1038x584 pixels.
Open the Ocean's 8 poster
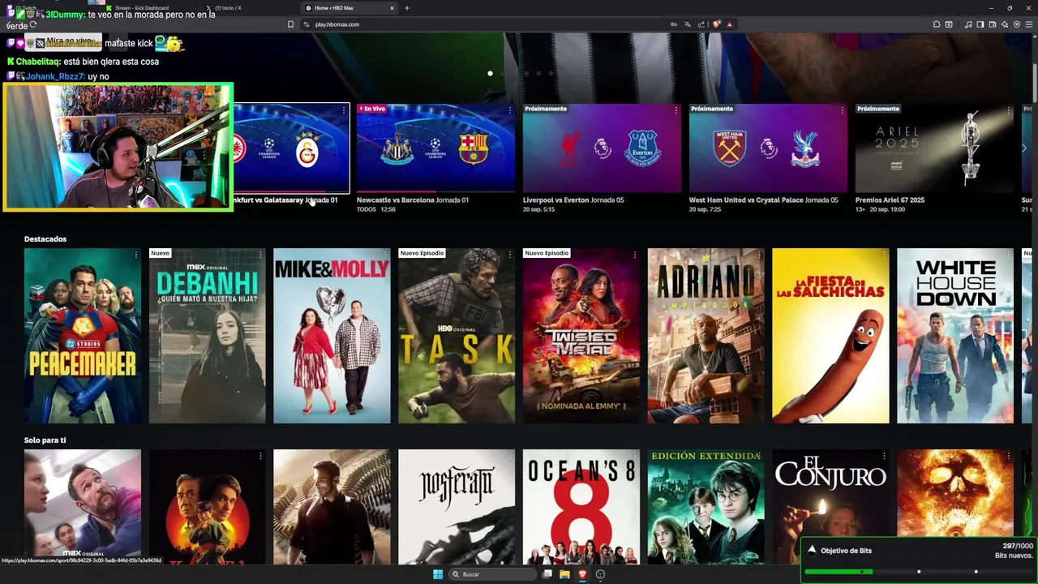point(581,507)
